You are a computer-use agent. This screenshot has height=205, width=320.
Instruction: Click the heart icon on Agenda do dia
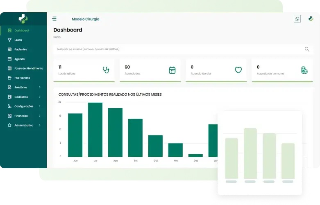pyautogui.click(x=238, y=70)
